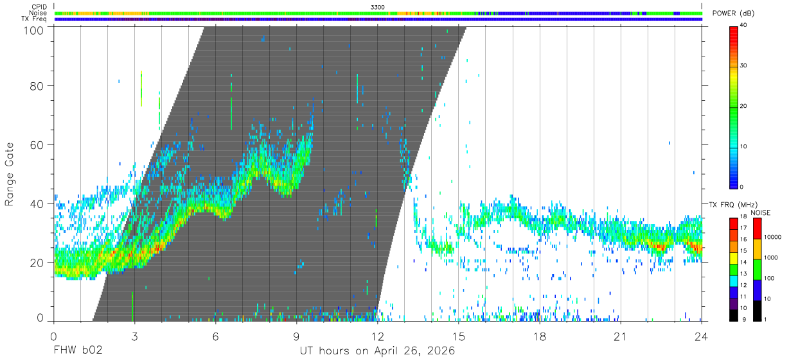Click the POWER (dB) legend title
This screenshot has height=364, width=789.
click(734, 13)
